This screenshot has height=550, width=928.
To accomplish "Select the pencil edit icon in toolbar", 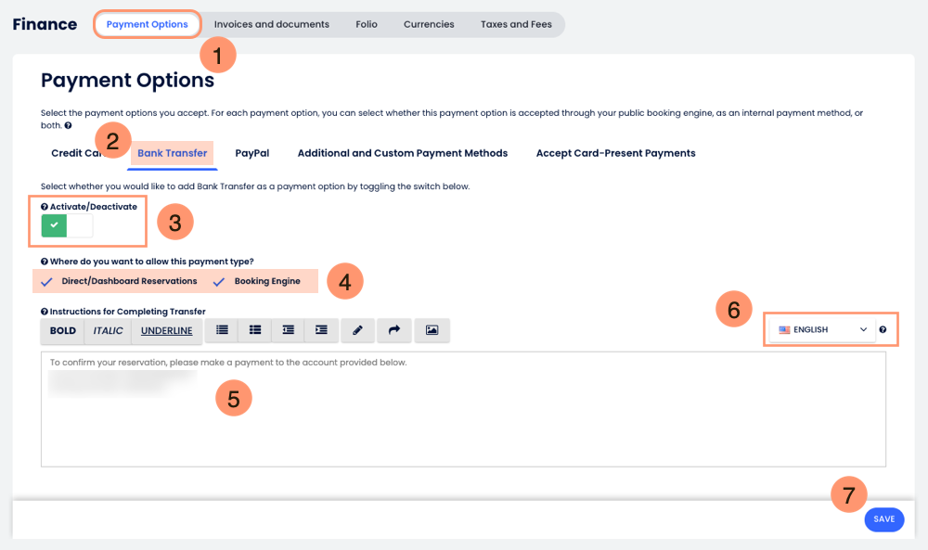I will pyautogui.click(x=357, y=330).
